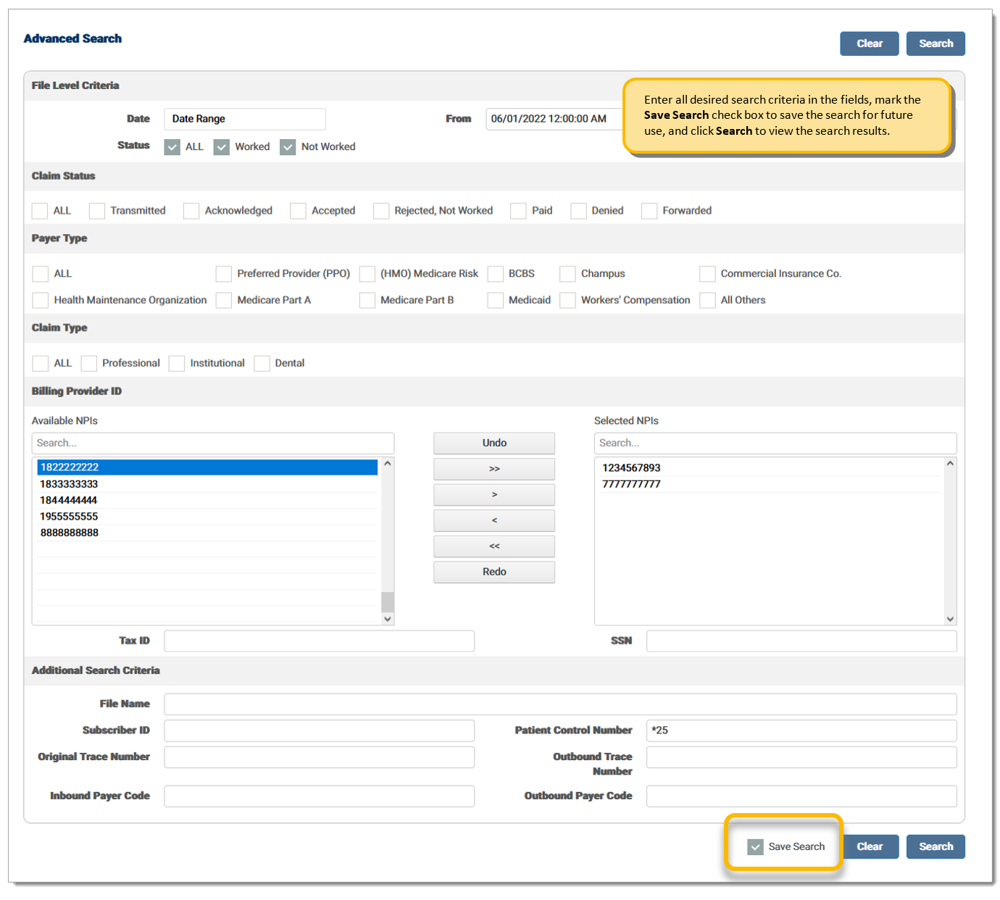Viewport: 1000px width, 900px height.
Task: Click the Original Trace Number field
Action: (320, 757)
